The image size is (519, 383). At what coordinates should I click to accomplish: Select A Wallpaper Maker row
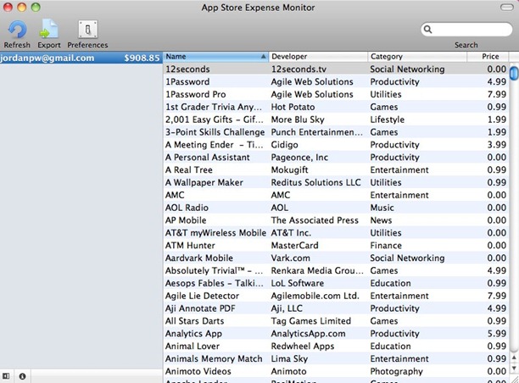[336, 182]
